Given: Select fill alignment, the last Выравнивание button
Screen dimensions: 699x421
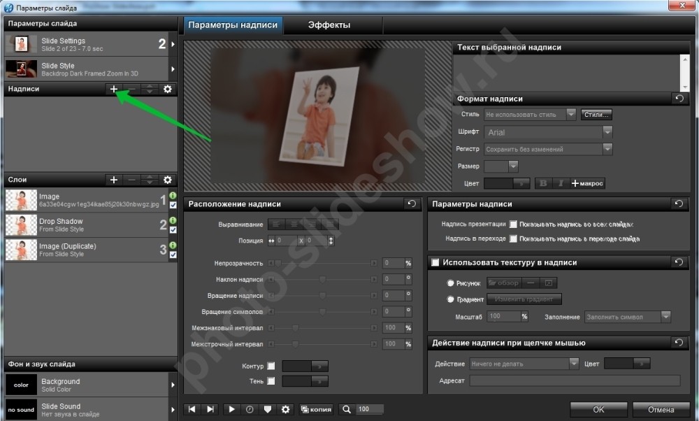Looking at the screenshot, I should coord(329,224).
